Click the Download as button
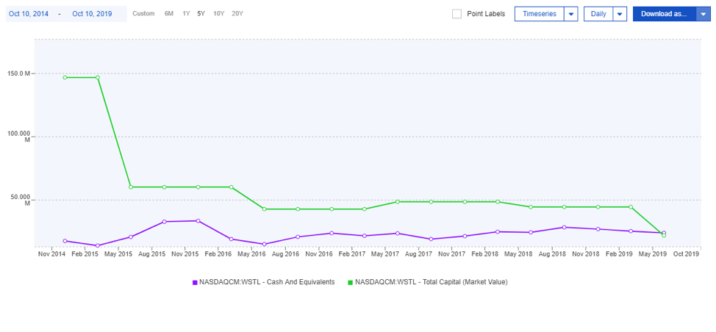Image resolution: width=716 pixels, height=332 pixels. (664, 14)
